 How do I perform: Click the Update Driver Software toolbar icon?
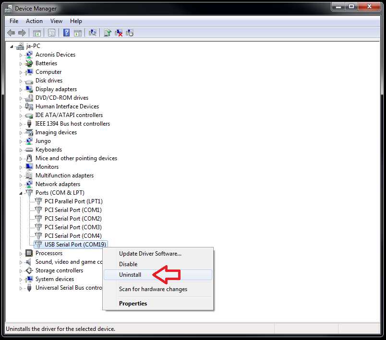point(108,33)
